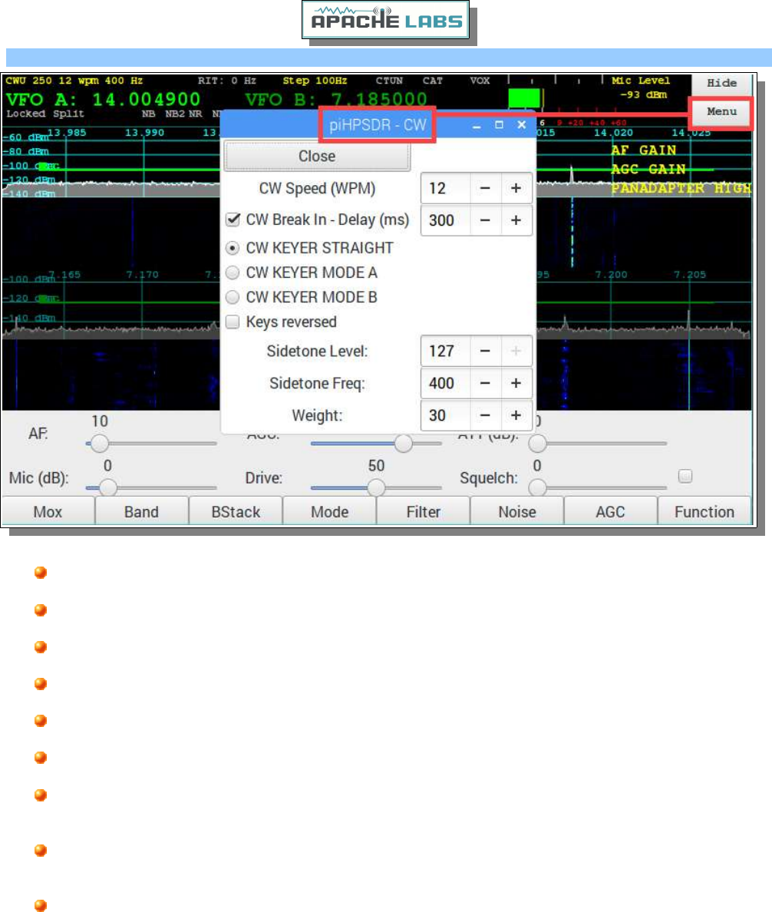Click the VOX indicator
Image resolution: width=772 pixels, height=912 pixels.
tap(480, 81)
